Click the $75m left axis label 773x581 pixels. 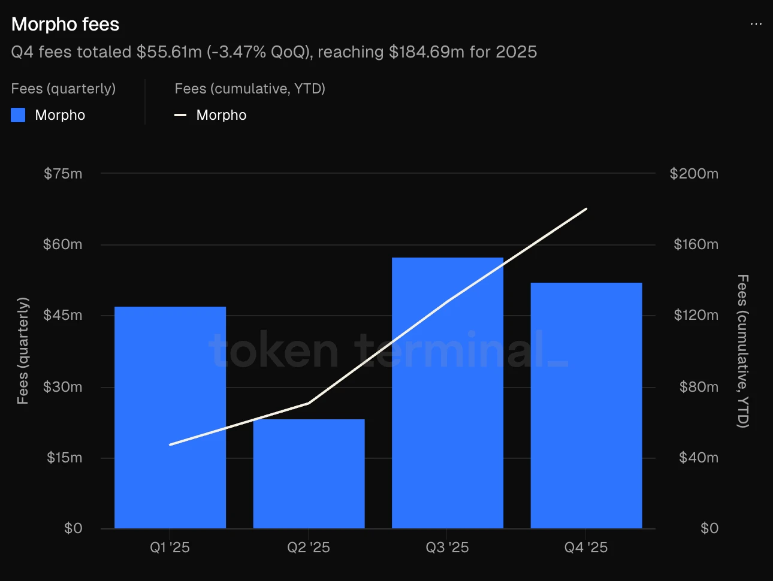(63, 174)
